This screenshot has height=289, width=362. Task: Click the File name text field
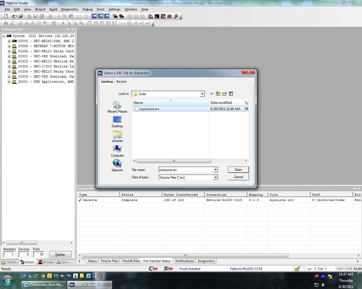pos(186,170)
